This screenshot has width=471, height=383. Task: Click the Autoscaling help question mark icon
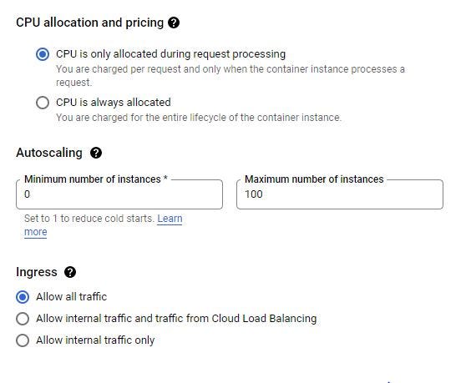96,153
